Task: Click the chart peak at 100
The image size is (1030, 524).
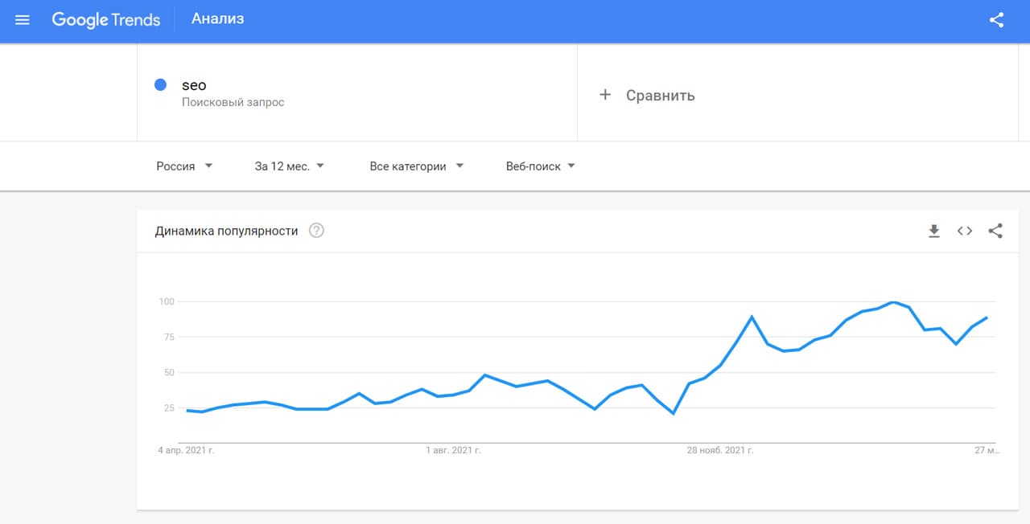Action: (892, 302)
